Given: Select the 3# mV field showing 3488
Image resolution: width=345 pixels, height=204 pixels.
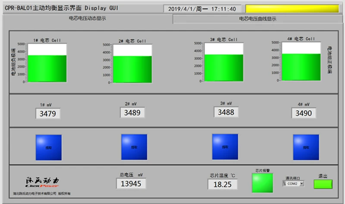Looking at the screenshot, I should coord(226,112).
